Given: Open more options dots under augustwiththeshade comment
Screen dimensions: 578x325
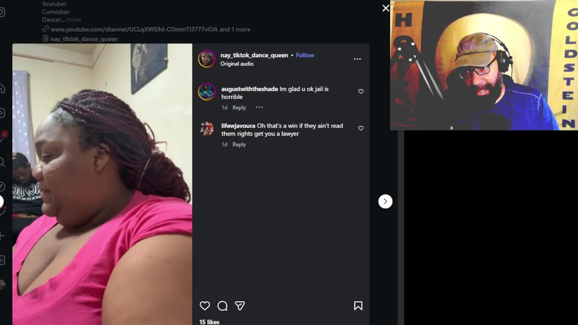Looking at the screenshot, I should pos(259,107).
